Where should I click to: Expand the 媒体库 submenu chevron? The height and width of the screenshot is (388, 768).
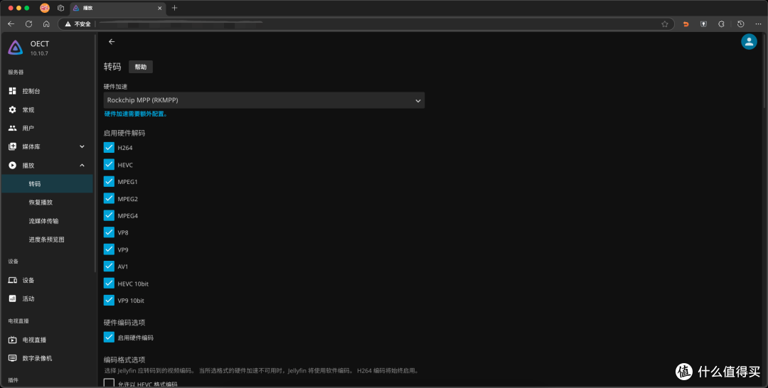tap(82, 146)
